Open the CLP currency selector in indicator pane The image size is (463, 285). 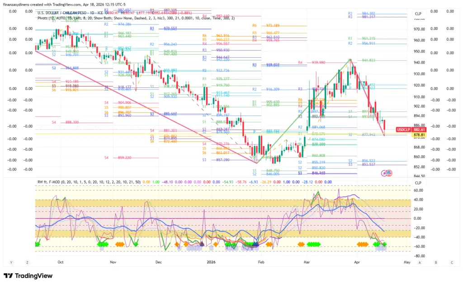[418, 183]
